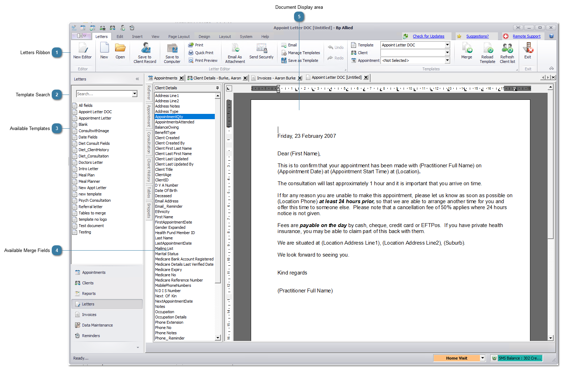Open the Template dropdown showing Appoint Letter DOC
561x368 pixels.
pyautogui.click(x=447, y=45)
